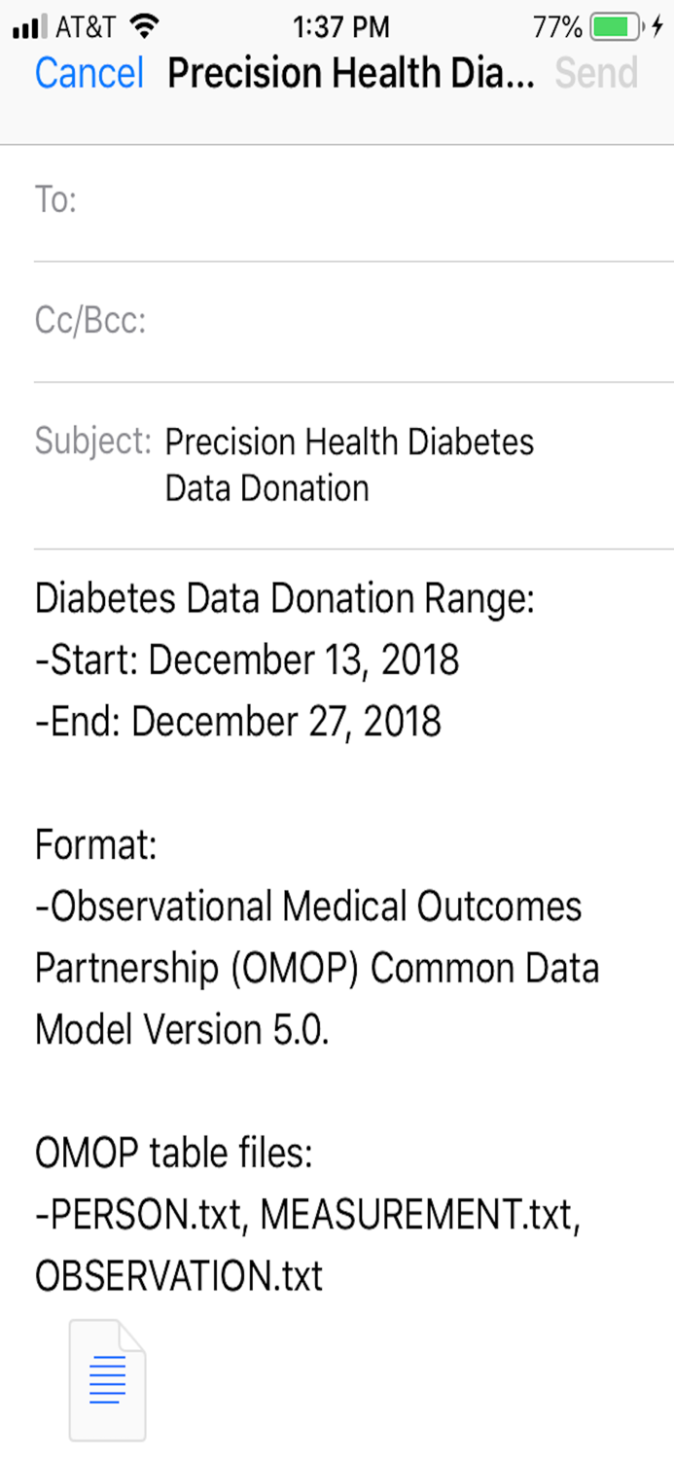Tap the charging bolt icon
The width and height of the screenshot is (674, 1459).
pyautogui.click(x=660, y=24)
